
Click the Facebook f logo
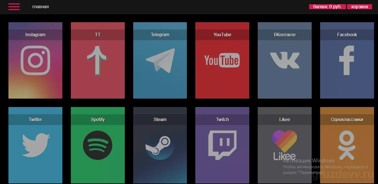347,60
